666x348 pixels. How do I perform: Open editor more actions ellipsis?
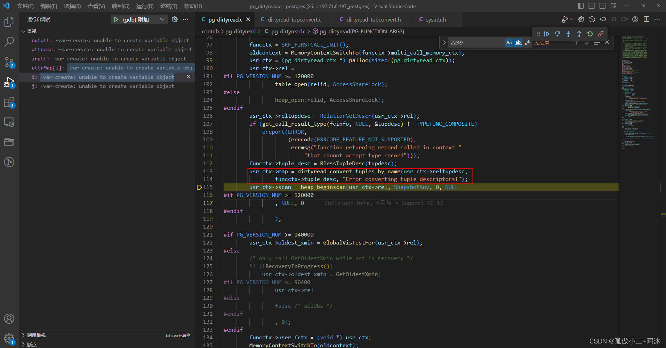click(657, 19)
